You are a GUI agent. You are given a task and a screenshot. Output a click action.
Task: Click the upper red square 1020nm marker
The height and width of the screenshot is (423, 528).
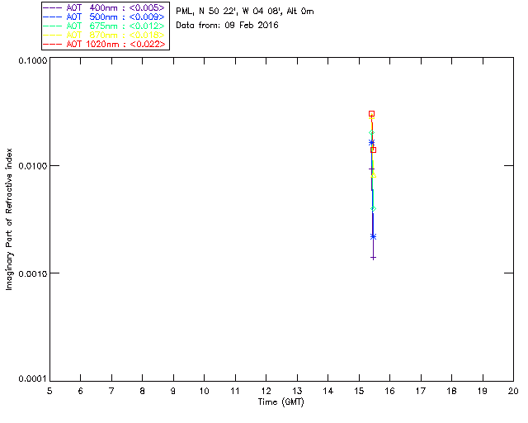point(371,114)
